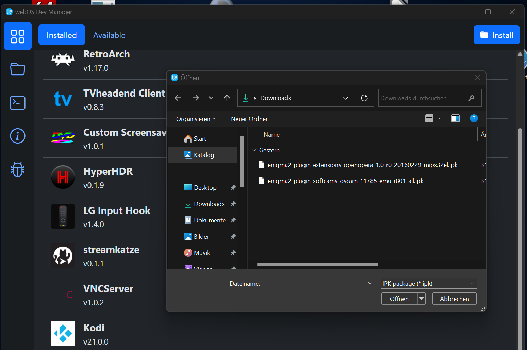Viewport: 527px width, 350px height.
Task: Open the Terminal panel from sidebar
Action: [x=18, y=103]
